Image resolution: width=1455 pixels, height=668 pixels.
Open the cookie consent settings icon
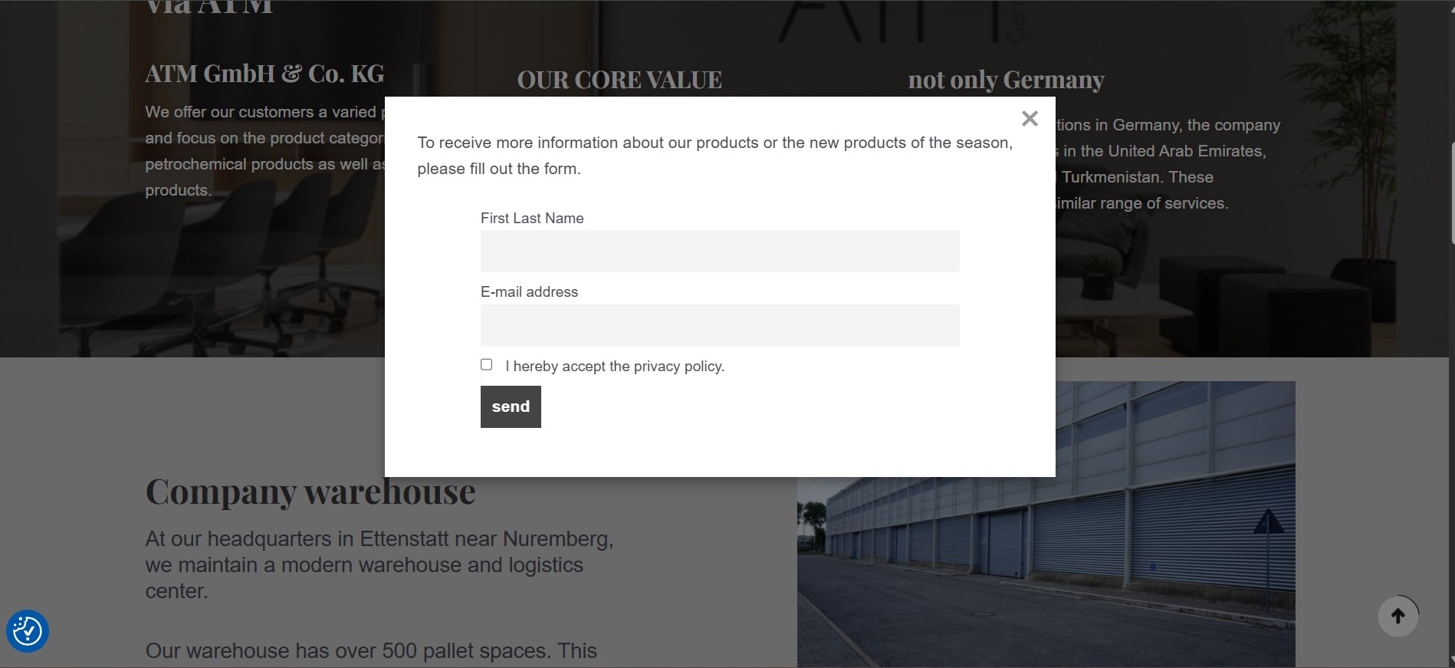click(x=28, y=631)
